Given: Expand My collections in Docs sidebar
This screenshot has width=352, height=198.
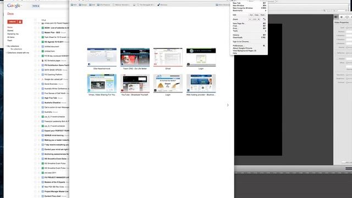Looking at the screenshot, I should (x=13, y=46).
